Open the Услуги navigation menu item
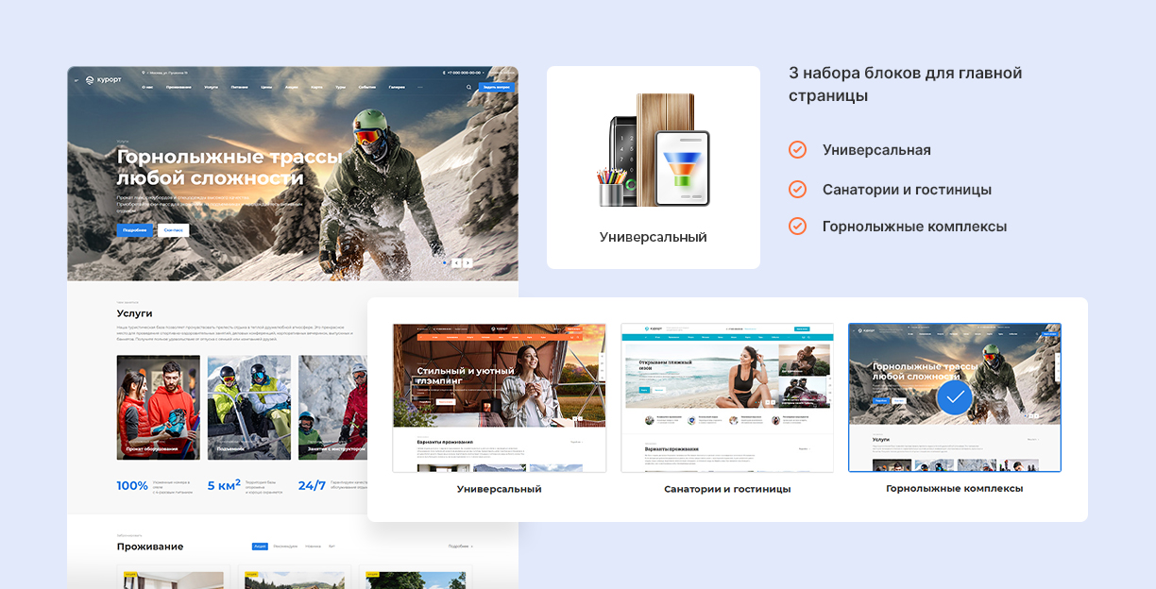The width and height of the screenshot is (1156, 589). [x=213, y=86]
